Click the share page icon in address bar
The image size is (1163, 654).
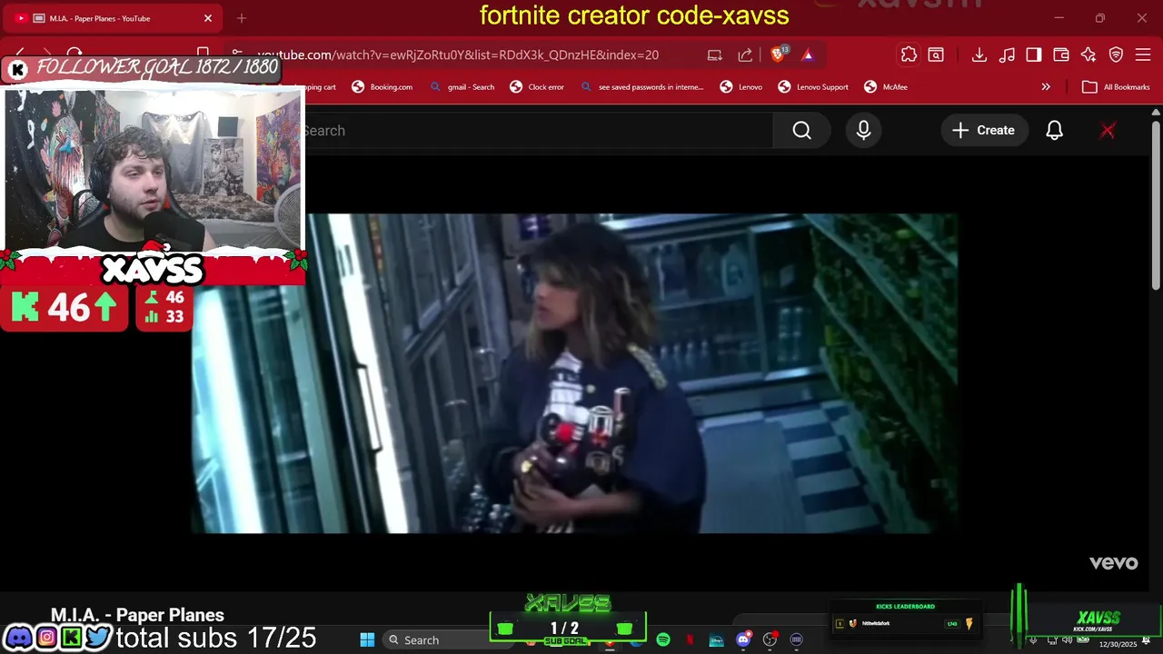745,54
